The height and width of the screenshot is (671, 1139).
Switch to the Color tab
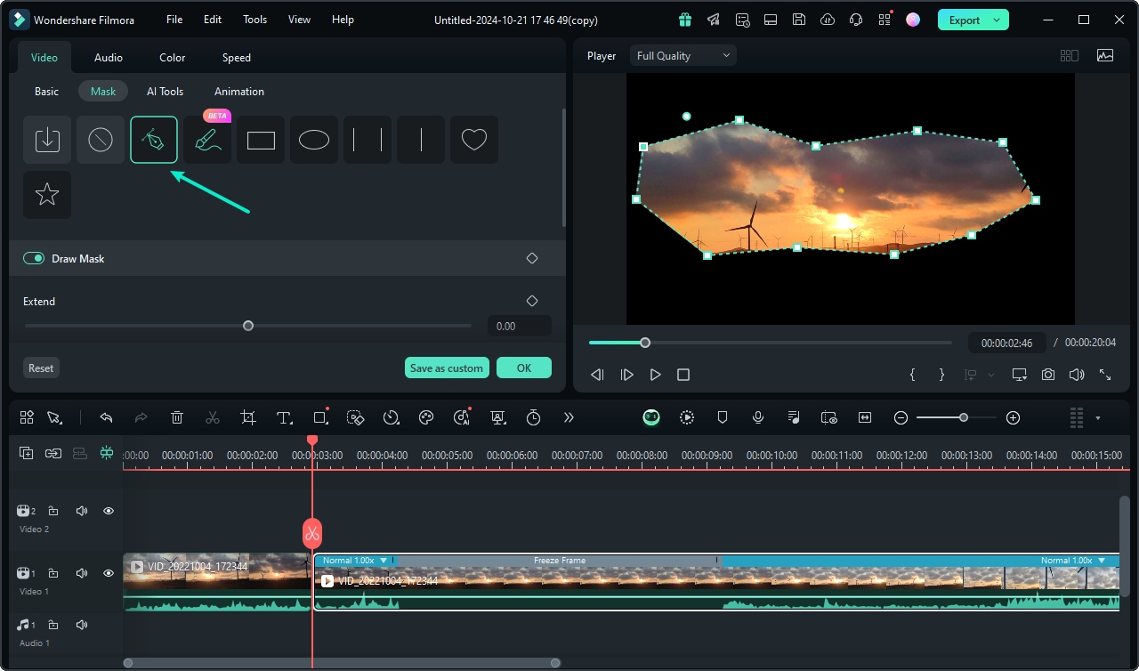pyautogui.click(x=173, y=57)
